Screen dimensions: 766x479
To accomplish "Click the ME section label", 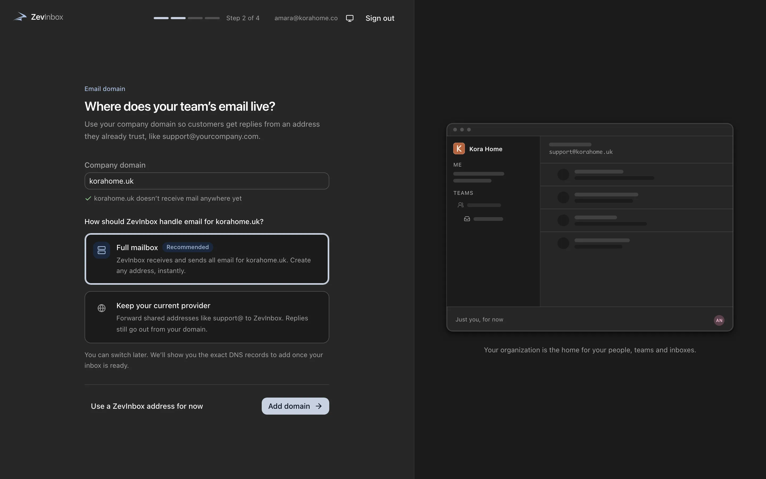I will point(457,165).
